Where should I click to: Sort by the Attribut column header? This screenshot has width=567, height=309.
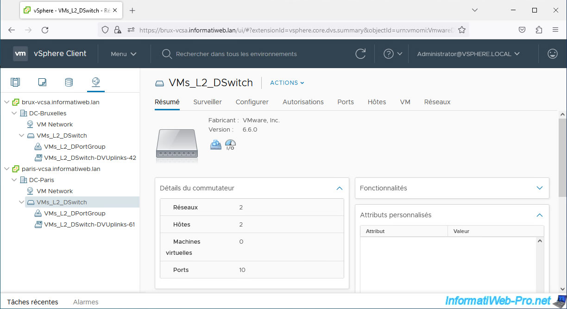(x=404, y=231)
